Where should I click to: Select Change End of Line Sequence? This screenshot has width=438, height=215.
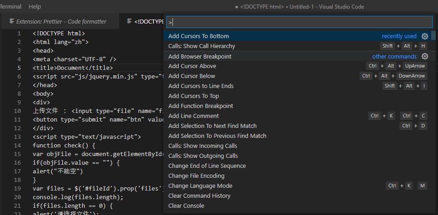tap(207, 166)
